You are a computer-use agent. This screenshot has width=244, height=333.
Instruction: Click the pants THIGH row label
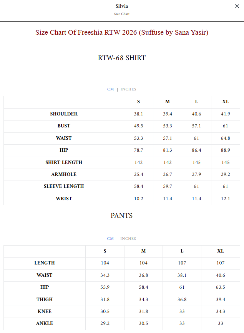coord(45,300)
